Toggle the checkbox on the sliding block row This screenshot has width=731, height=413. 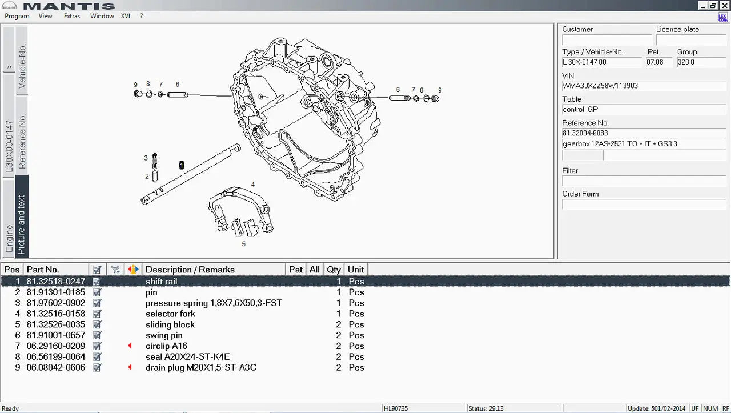pyautogui.click(x=97, y=324)
